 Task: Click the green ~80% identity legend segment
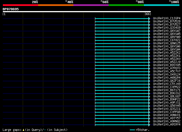[x=126, y=5]
